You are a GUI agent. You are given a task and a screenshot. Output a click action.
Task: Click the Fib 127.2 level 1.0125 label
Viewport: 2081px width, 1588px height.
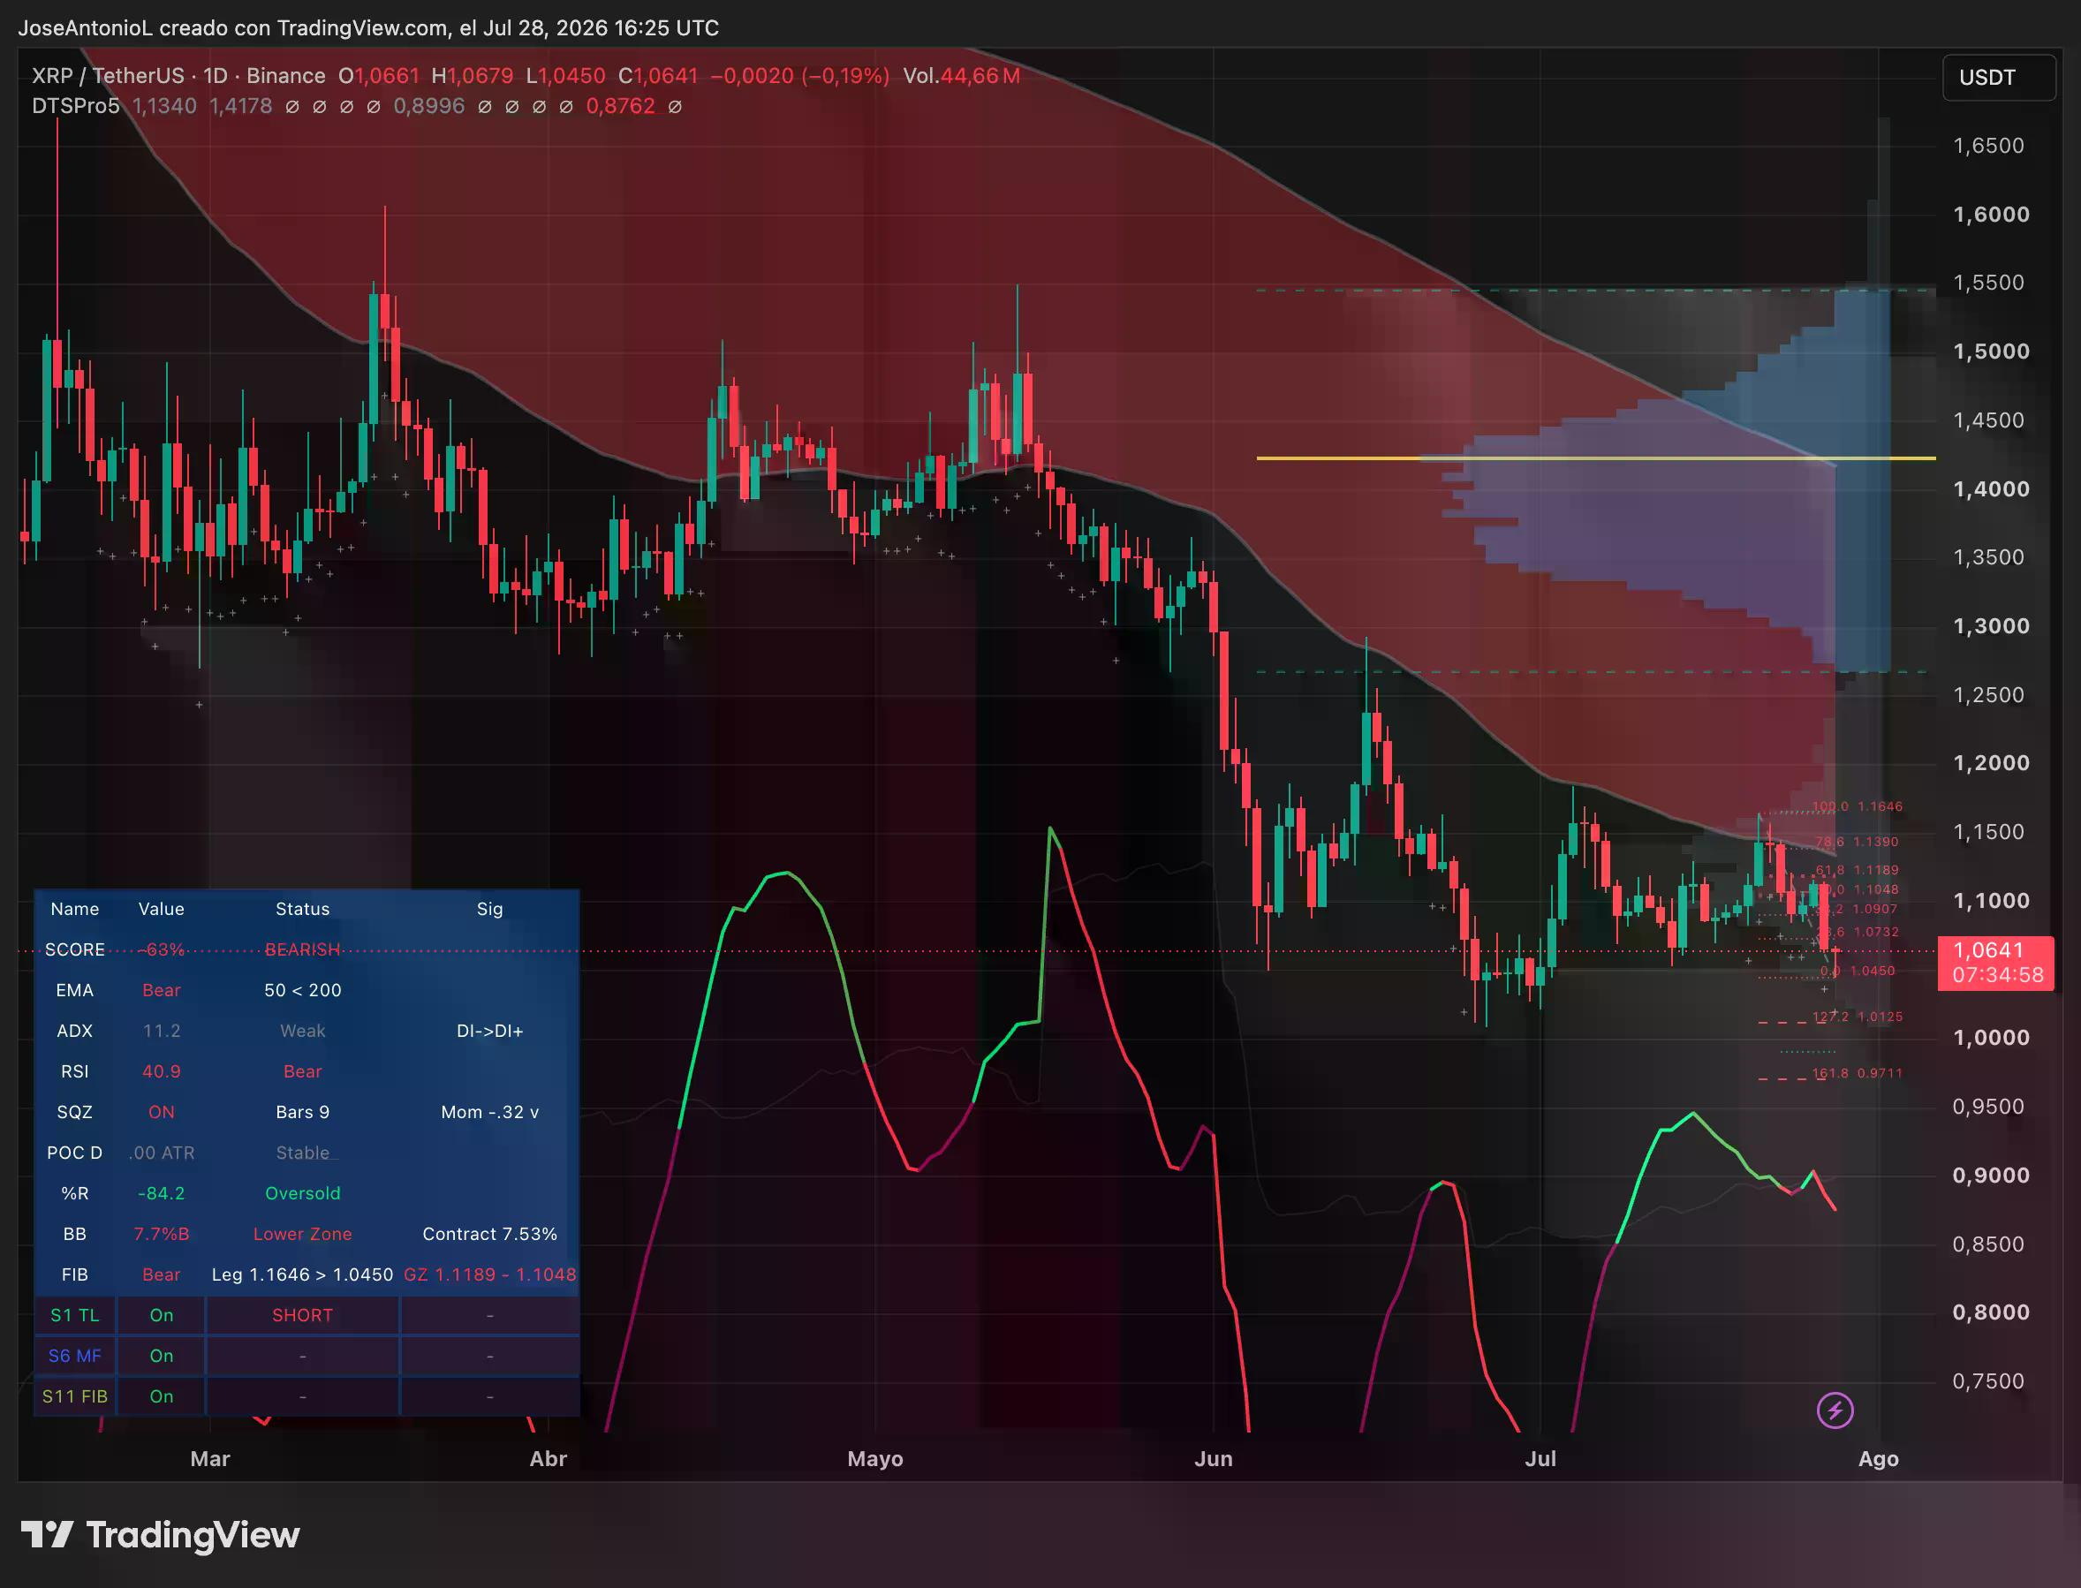[1857, 1017]
